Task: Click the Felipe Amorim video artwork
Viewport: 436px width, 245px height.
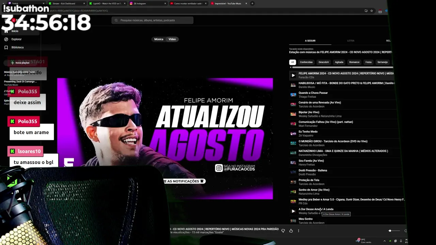Action: coord(165,138)
